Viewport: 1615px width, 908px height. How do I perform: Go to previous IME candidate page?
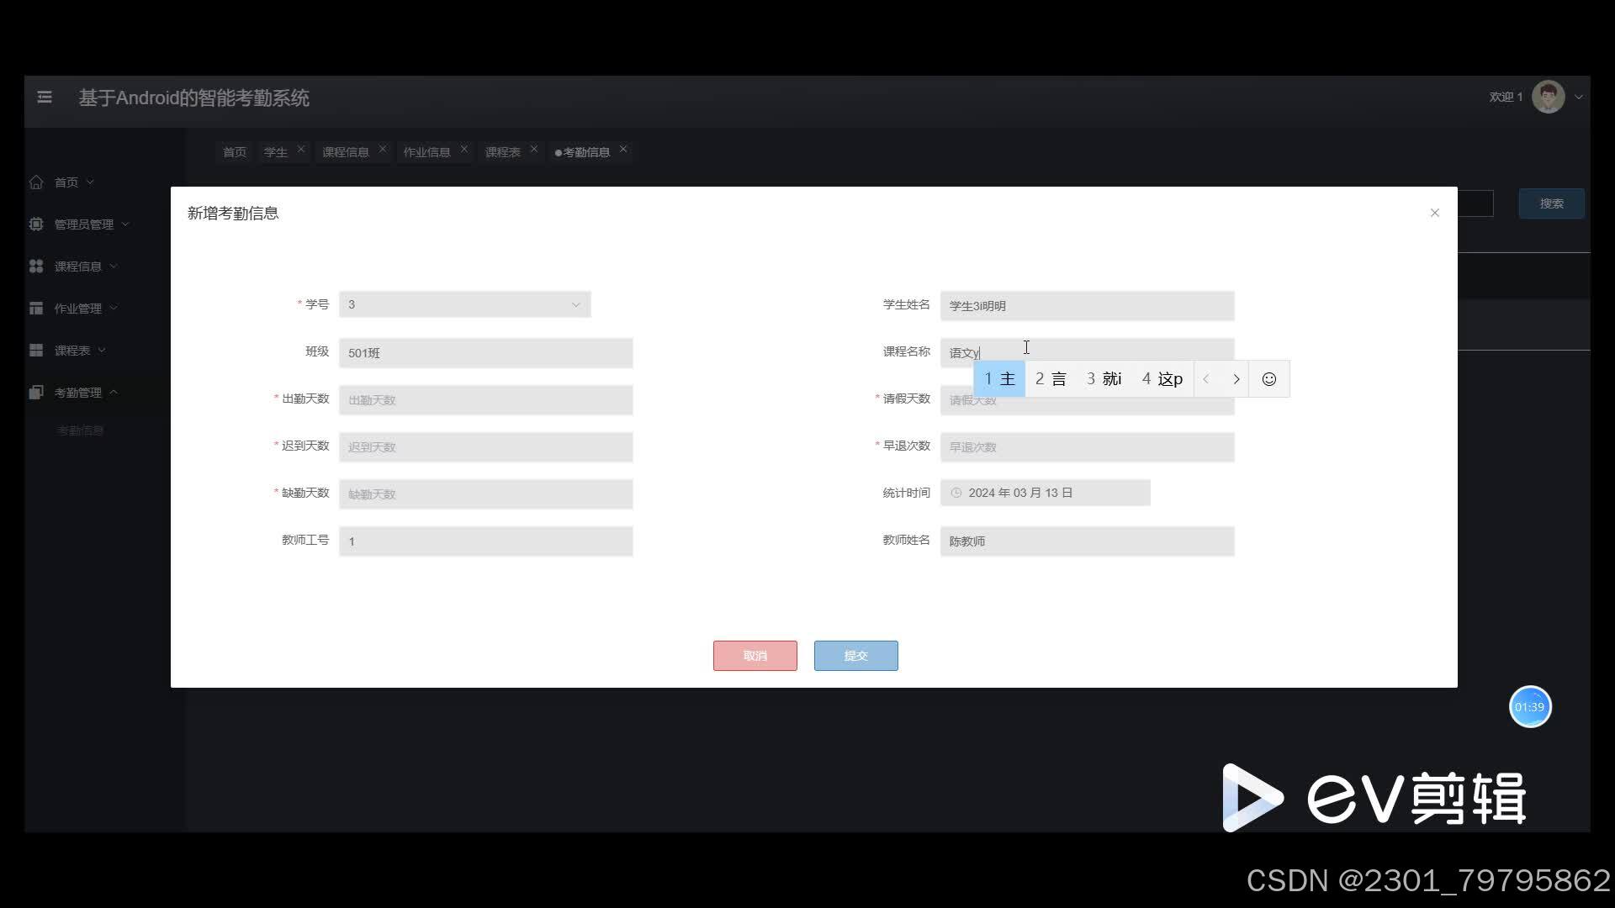point(1206,379)
